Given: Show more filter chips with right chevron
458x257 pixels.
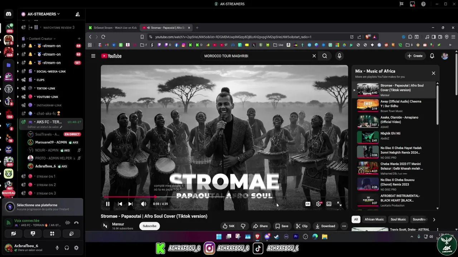Looking at the screenshot, I should click(x=434, y=220).
